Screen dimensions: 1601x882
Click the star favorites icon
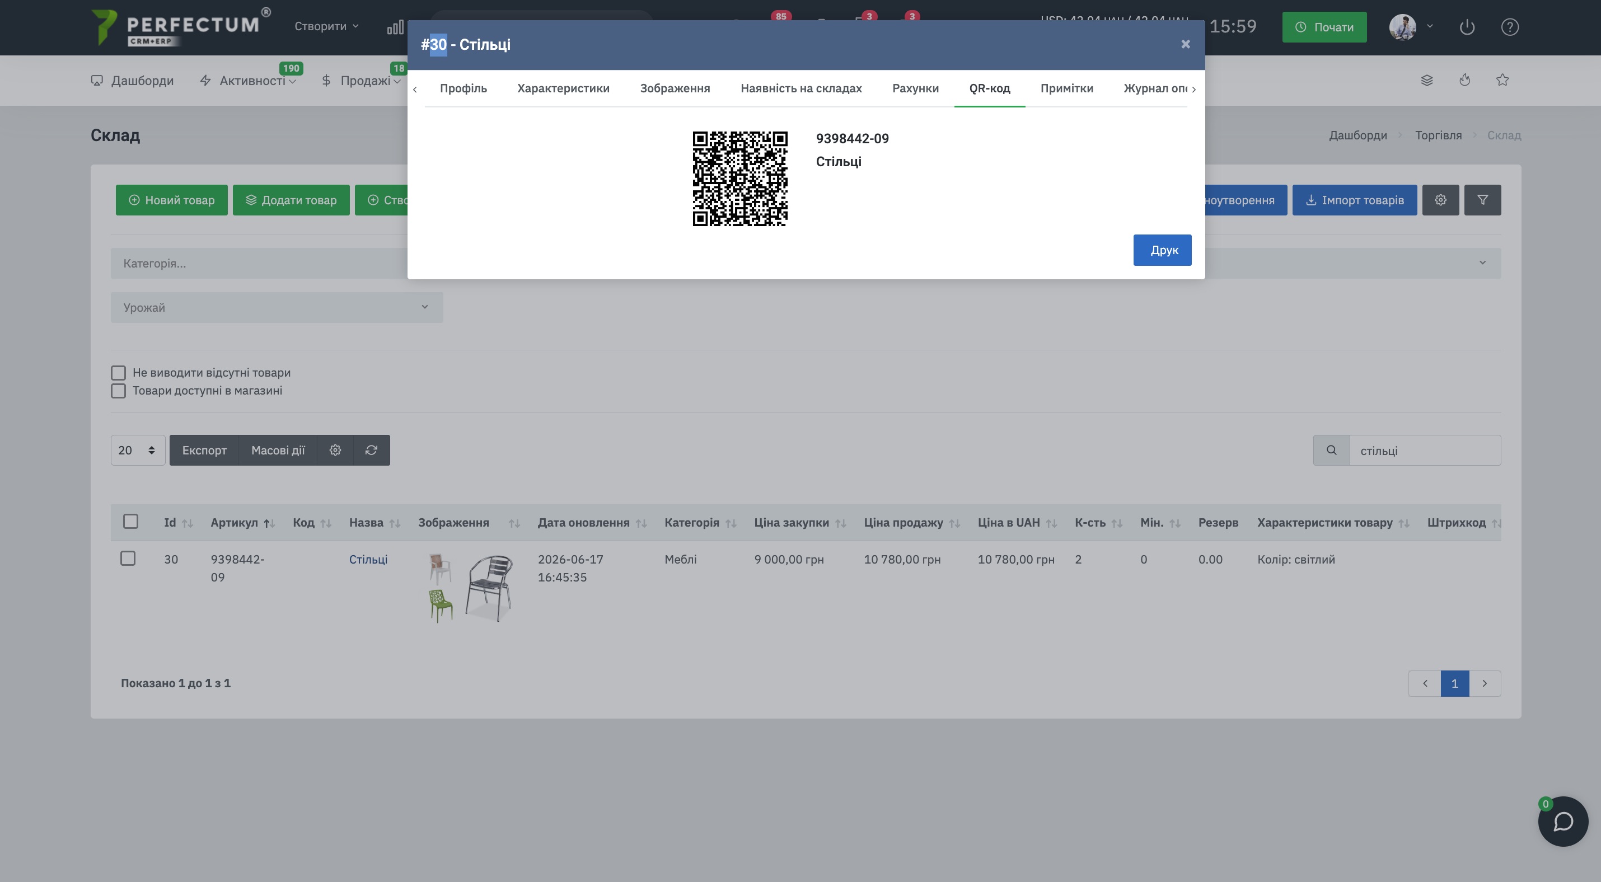[x=1502, y=80]
